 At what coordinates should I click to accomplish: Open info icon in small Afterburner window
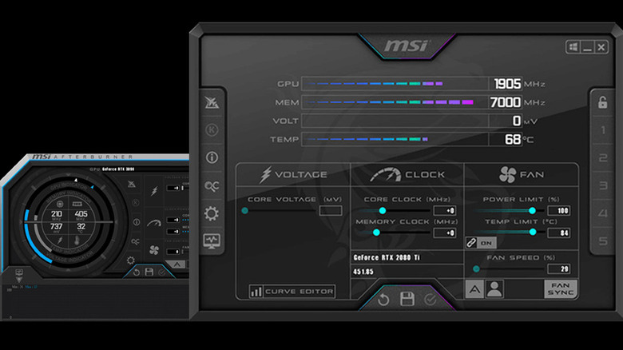click(137, 222)
